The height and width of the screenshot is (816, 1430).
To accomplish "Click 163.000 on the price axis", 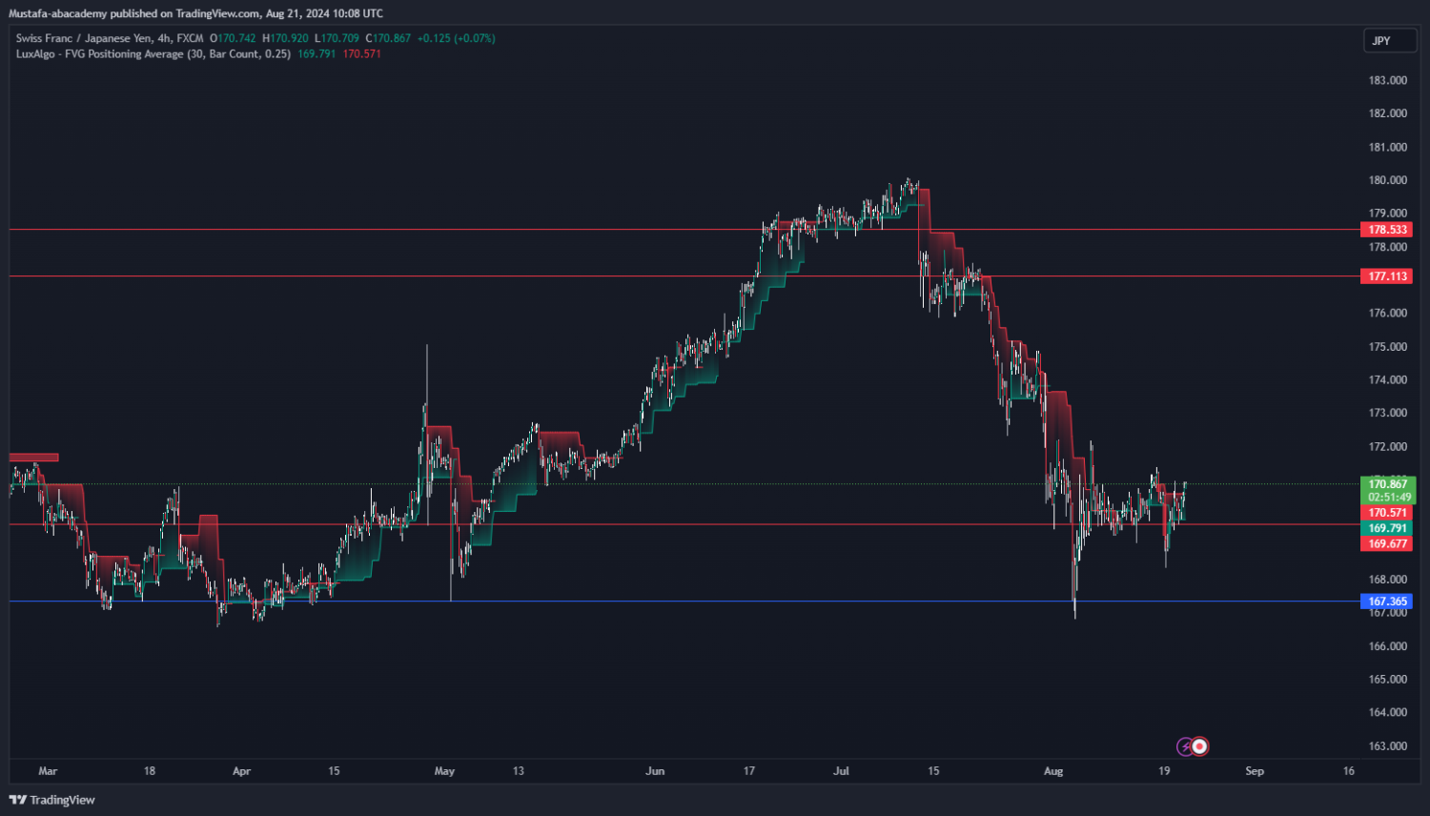I will (1388, 746).
